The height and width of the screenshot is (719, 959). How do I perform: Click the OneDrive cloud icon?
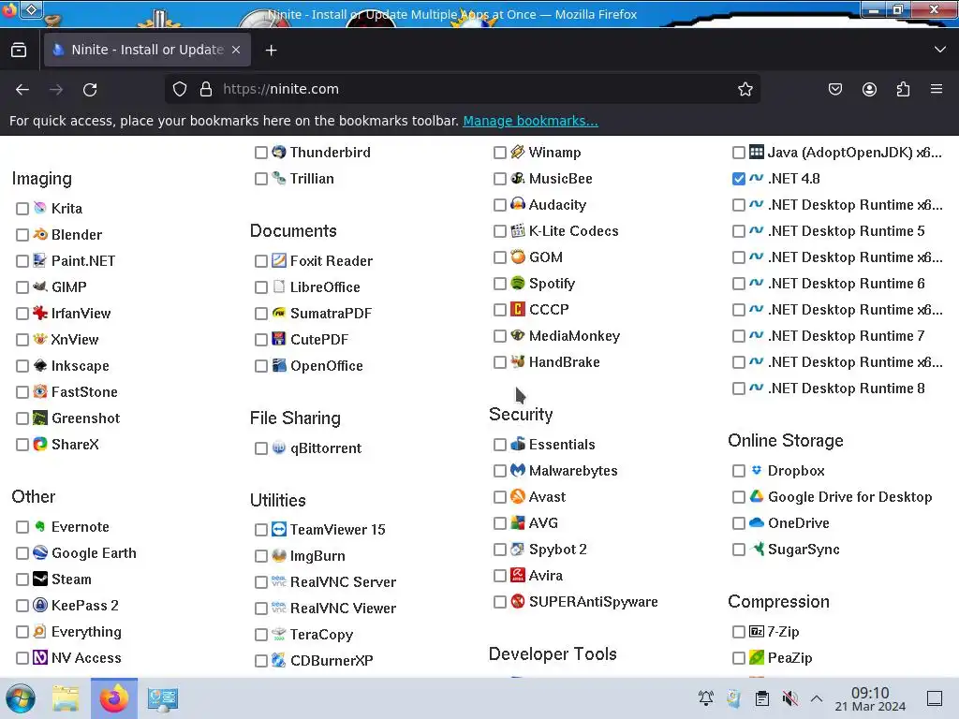tap(757, 522)
